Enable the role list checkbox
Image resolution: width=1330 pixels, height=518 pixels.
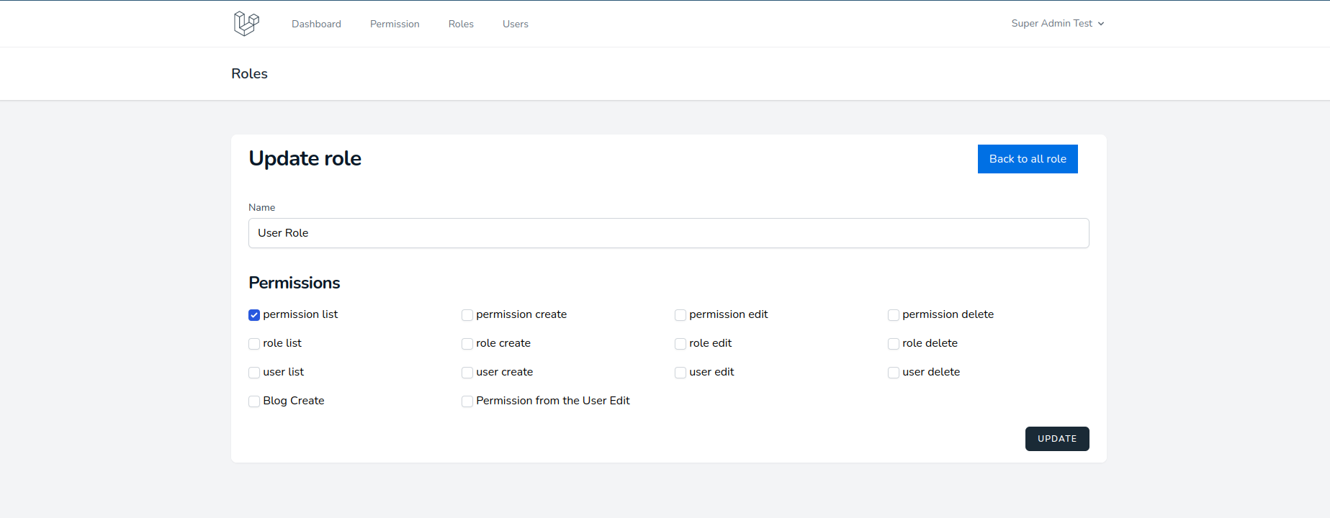pos(254,344)
